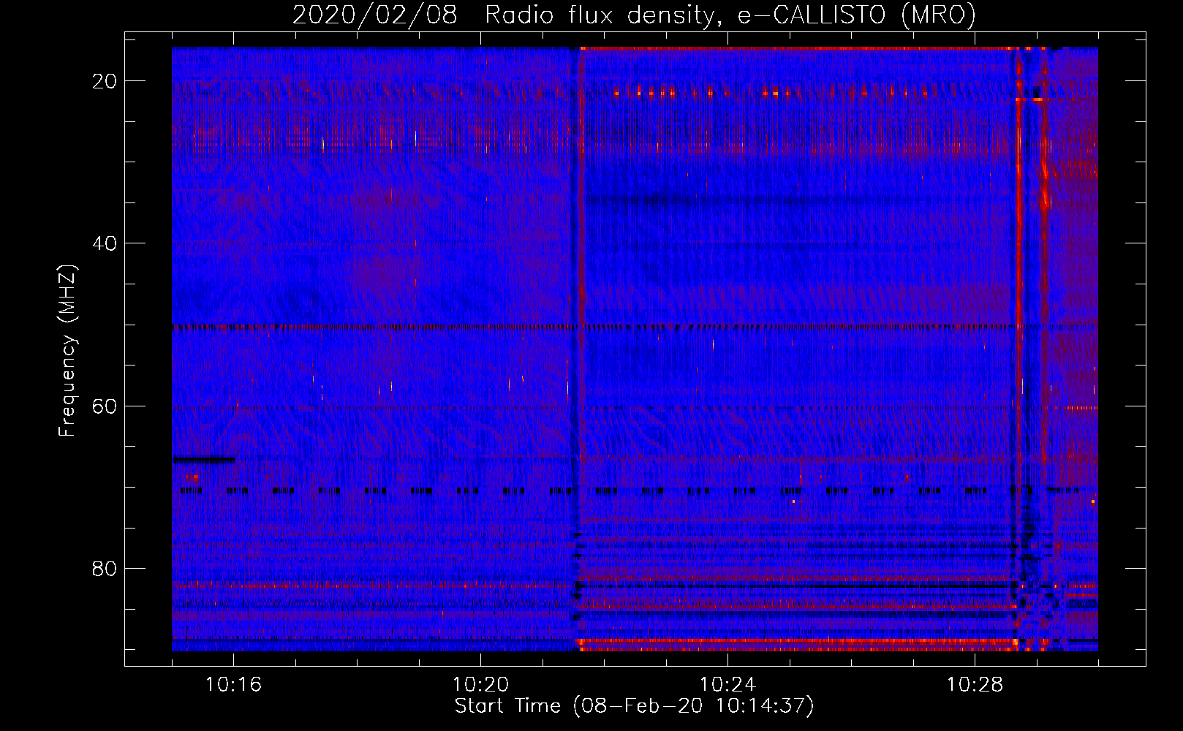Click the 80 MHz frequency tick label
Screen dimensions: 1183x731
[x=105, y=568]
